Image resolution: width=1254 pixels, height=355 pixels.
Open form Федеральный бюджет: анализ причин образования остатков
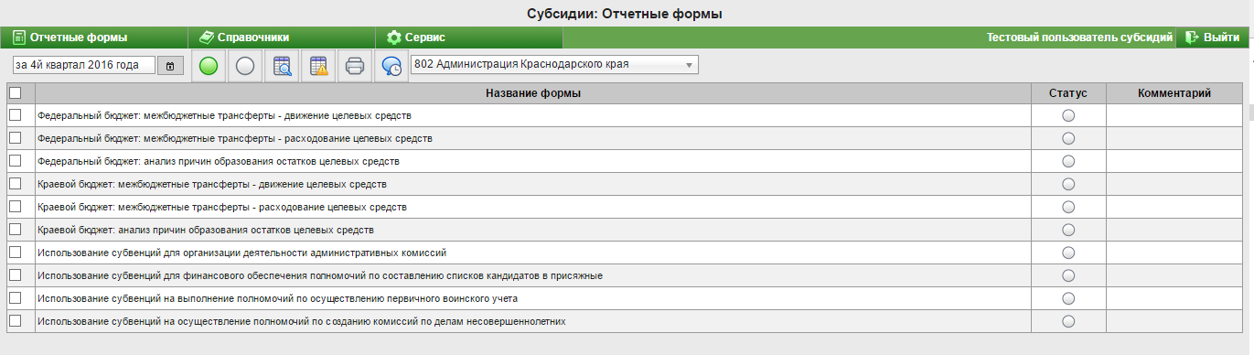[x=218, y=161]
